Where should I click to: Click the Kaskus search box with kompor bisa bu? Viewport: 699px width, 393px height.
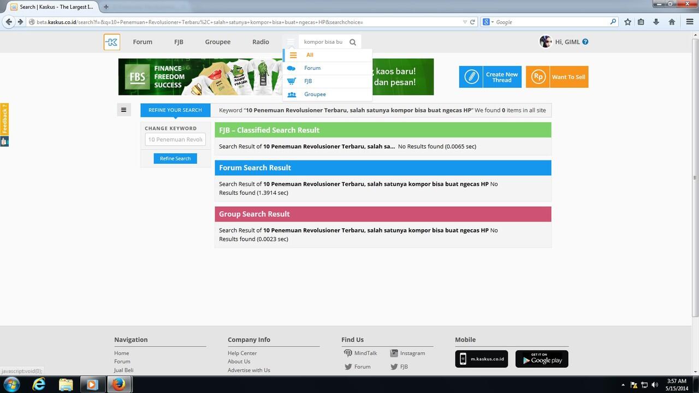coord(323,42)
